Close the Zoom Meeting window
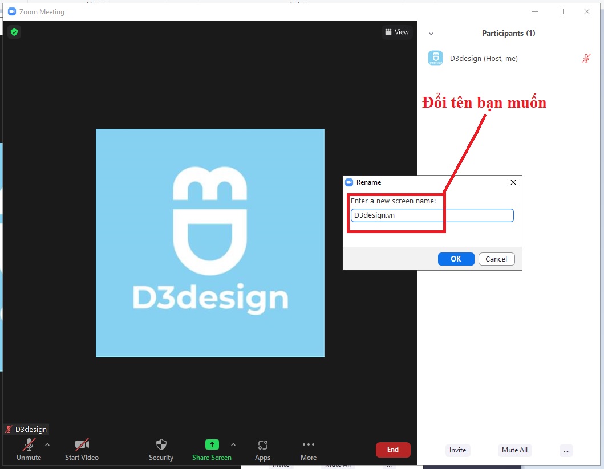The height and width of the screenshot is (469, 604). pyautogui.click(x=587, y=11)
